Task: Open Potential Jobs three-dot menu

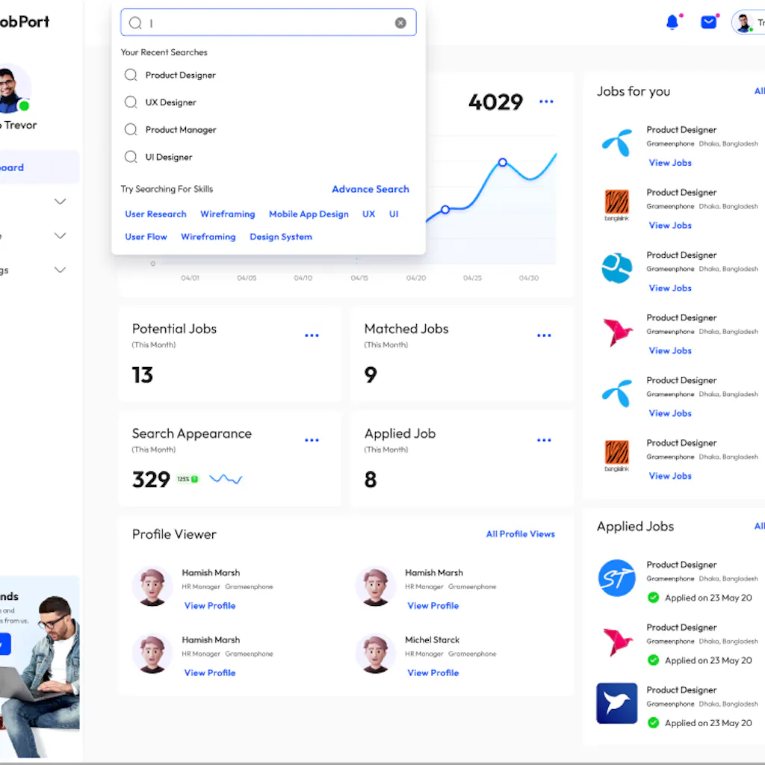Action: pyautogui.click(x=312, y=335)
